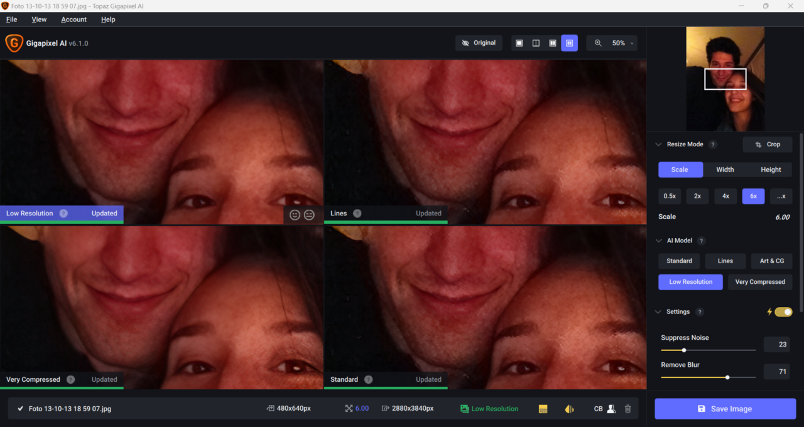Viewport: 804px width, 427px height.
Task: Click the help icon next to Resize Mode
Action: coord(713,144)
